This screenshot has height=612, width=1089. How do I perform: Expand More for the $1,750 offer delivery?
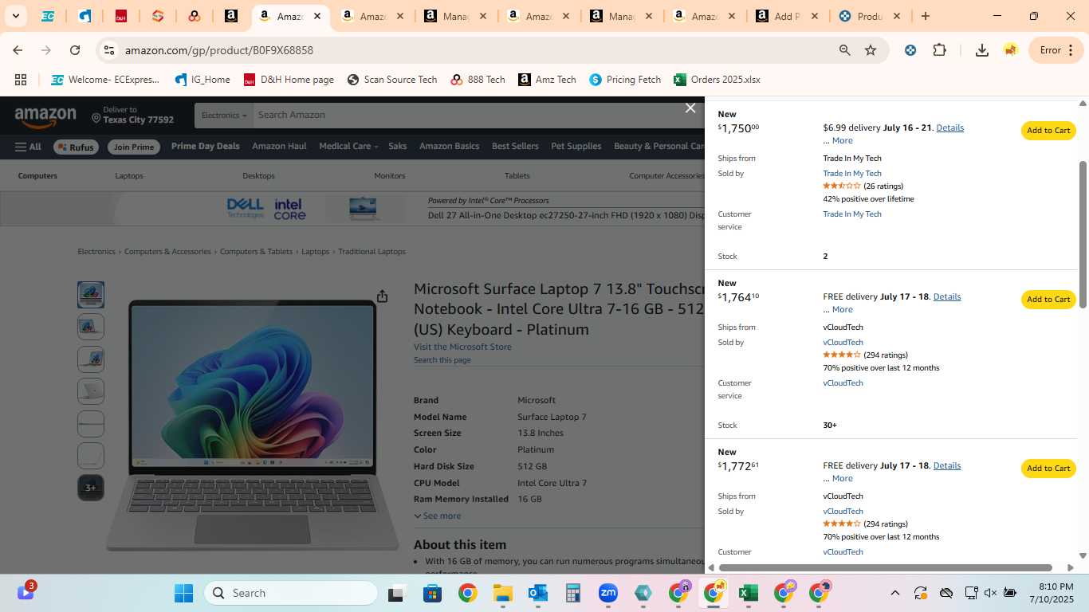842,141
